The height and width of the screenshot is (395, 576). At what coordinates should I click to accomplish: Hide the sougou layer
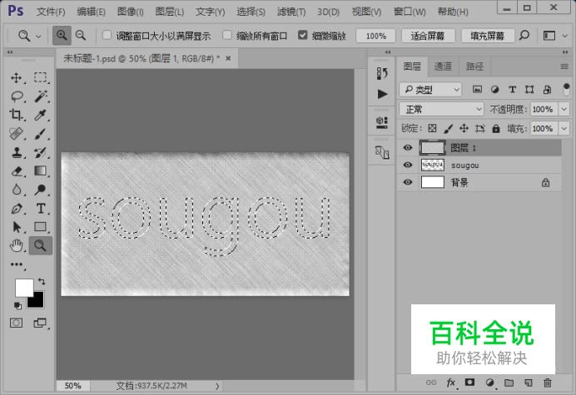408,165
